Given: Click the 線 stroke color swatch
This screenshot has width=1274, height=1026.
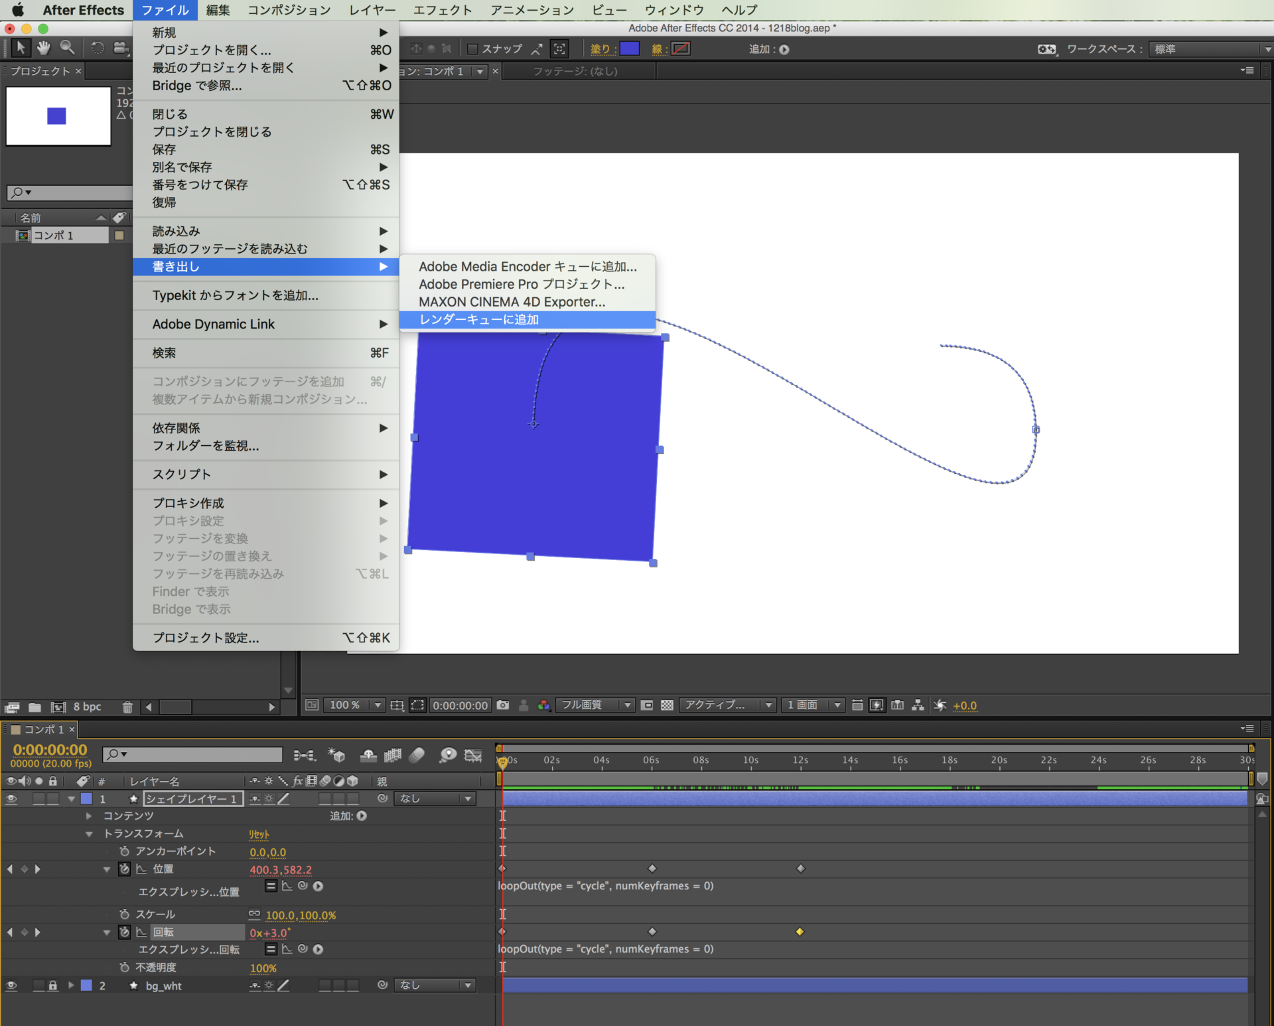Looking at the screenshot, I should (x=681, y=48).
